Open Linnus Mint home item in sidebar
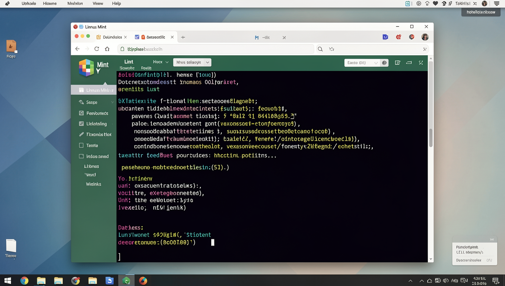This screenshot has height=286, width=505. [94, 90]
